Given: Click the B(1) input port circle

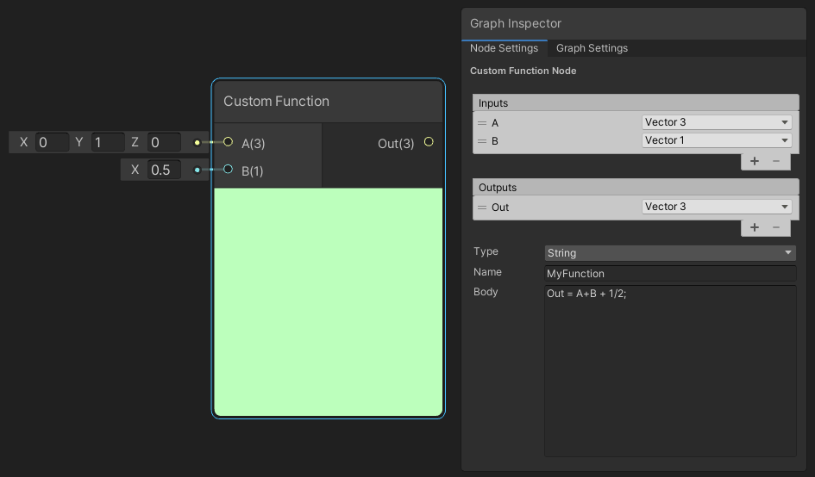Looking at the screenshot, I should coord(229,170).
